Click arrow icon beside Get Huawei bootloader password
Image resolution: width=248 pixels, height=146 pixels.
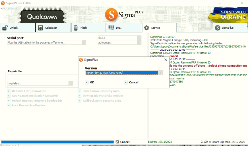tap(9, 96)
